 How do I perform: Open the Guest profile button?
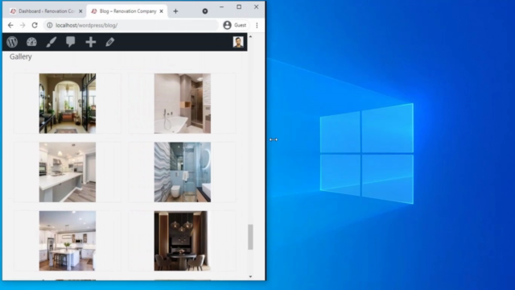coord(235,25)
